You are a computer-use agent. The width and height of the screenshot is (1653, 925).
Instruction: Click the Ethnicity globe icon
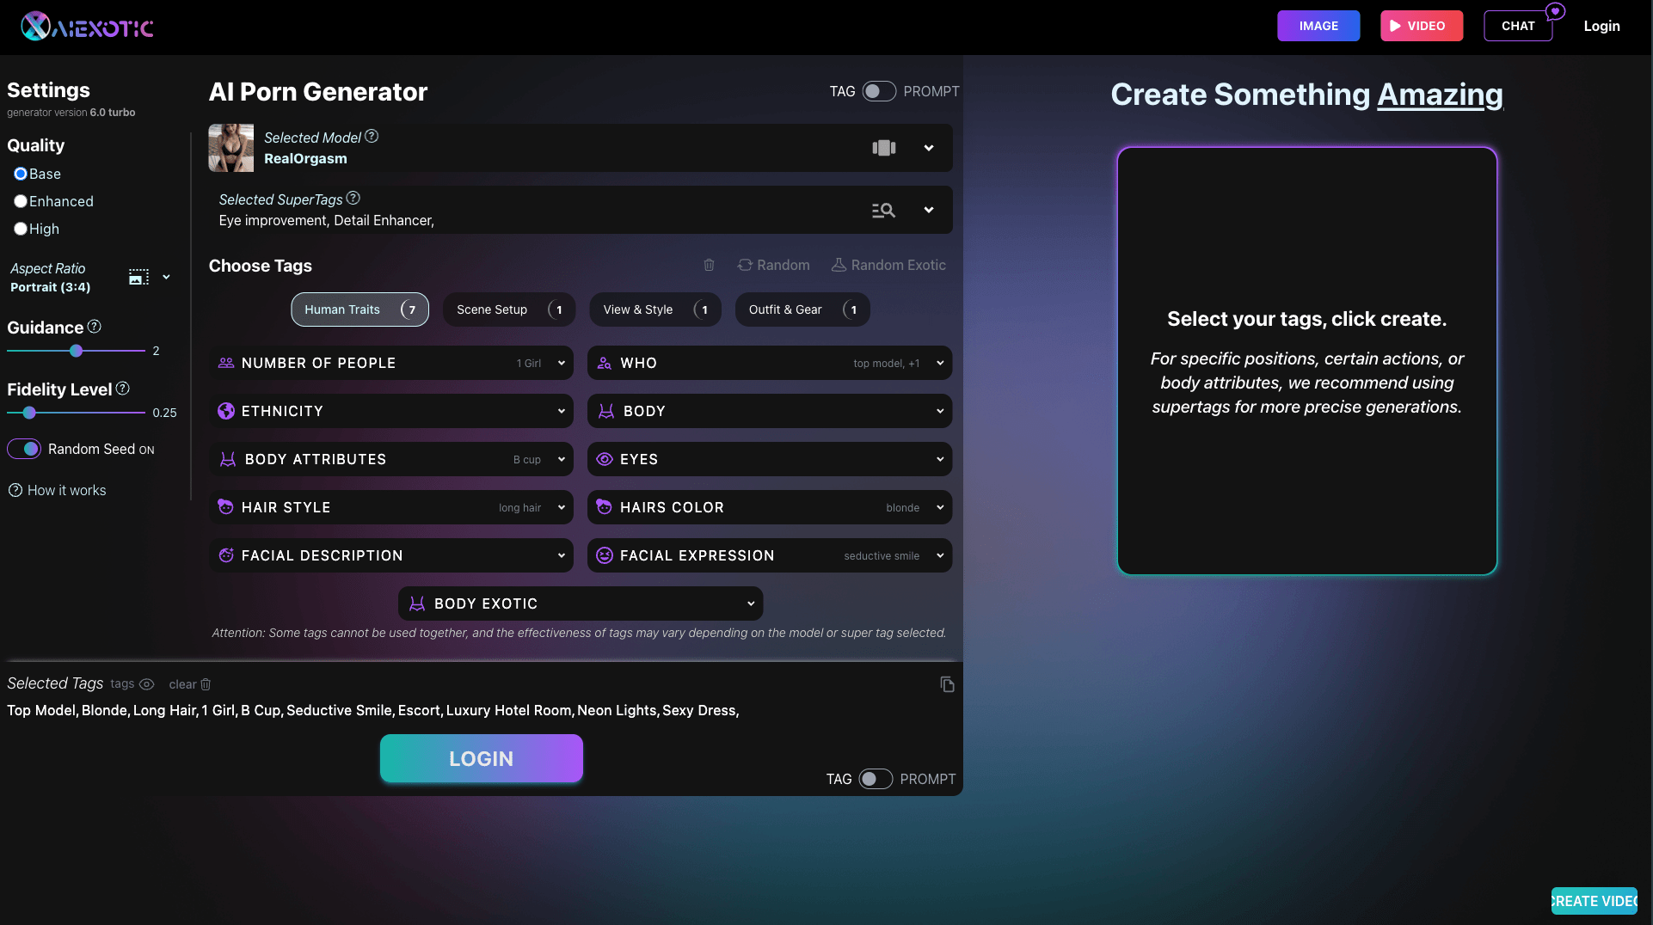point(226,411)
